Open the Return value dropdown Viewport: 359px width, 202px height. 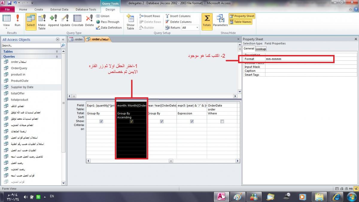pos(197,28)
